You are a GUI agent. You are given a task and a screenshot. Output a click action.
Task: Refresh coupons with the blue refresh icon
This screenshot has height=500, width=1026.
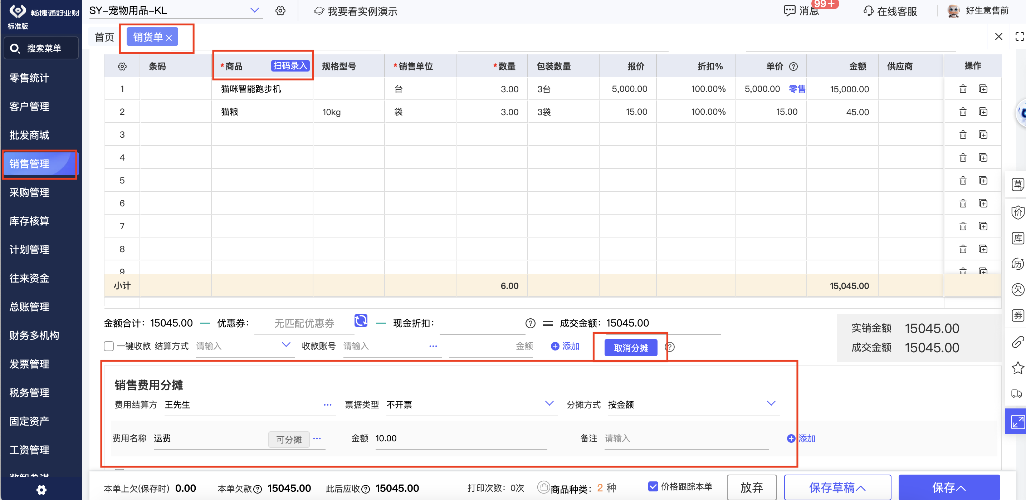click(x=361, y=320)
